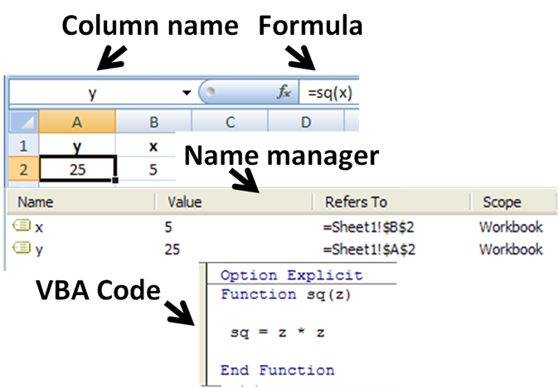Click the formula bar containing =sq(x)
This screenshot has width=559, height=388.
coord(330,93)
